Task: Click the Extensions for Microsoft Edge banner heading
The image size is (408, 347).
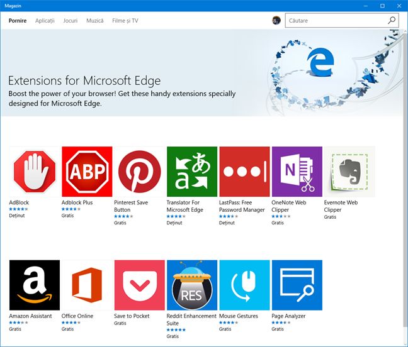Action: 84,80
